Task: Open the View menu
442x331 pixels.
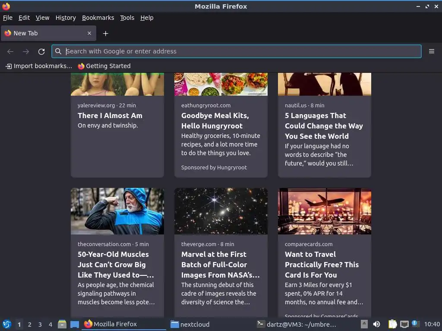Action: (43, 18)
